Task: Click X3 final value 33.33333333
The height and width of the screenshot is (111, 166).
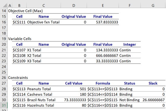Action: click(x=107, y=61)
